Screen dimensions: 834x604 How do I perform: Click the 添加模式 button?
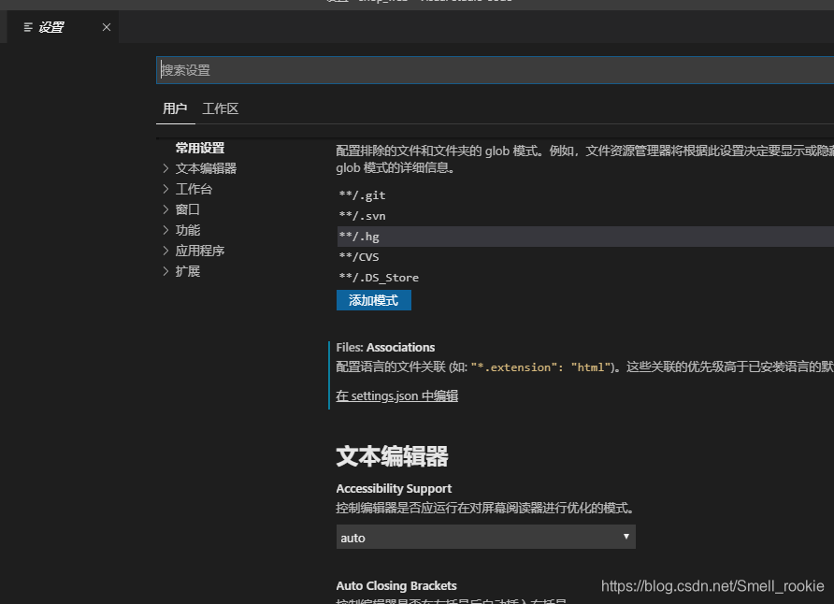point(373,300)
